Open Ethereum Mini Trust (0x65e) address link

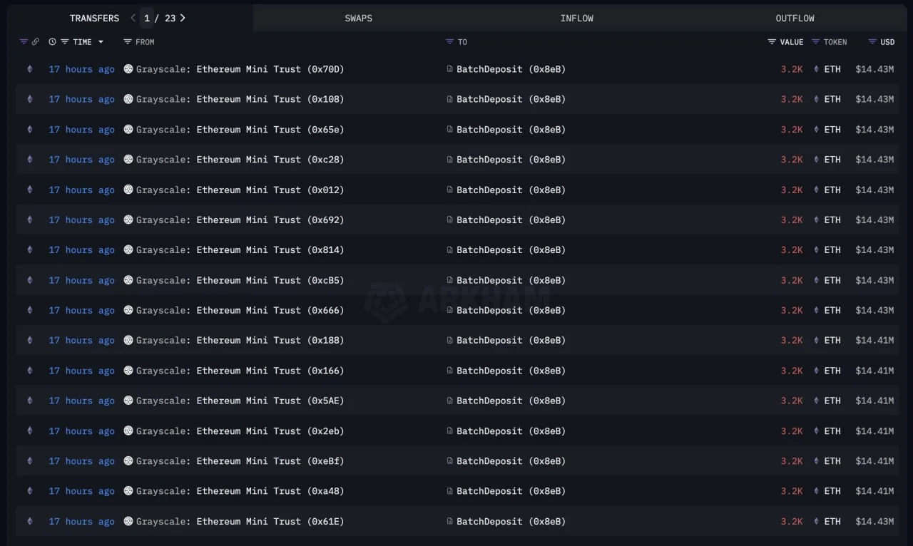270,130
